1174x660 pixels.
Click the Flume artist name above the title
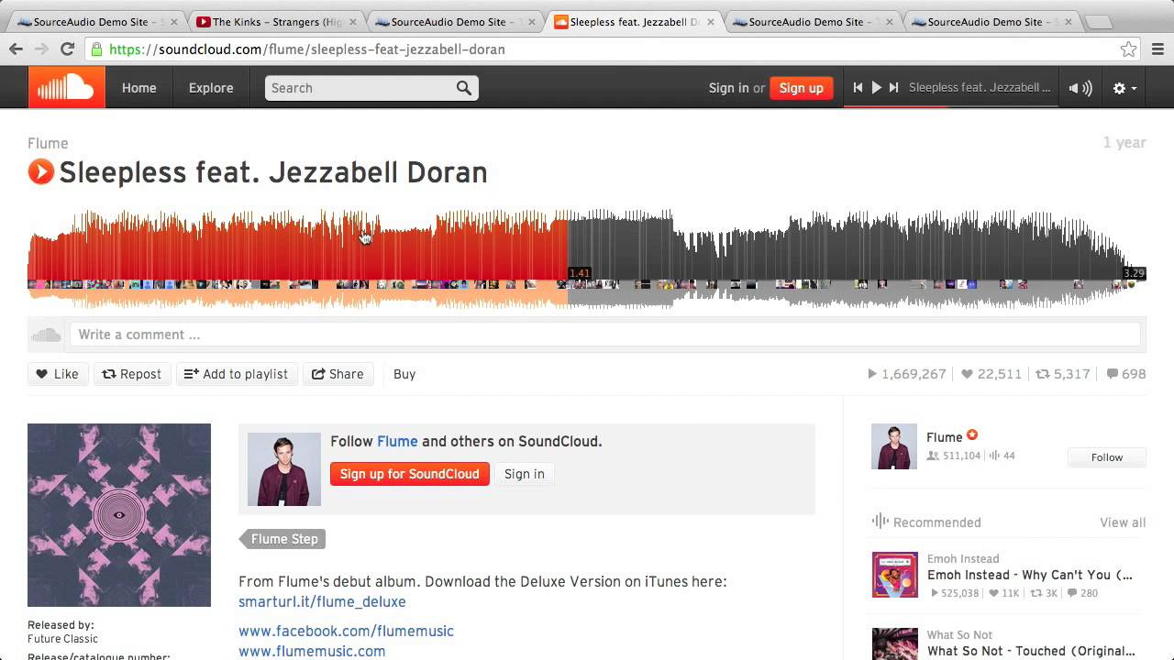pos(48,143)
